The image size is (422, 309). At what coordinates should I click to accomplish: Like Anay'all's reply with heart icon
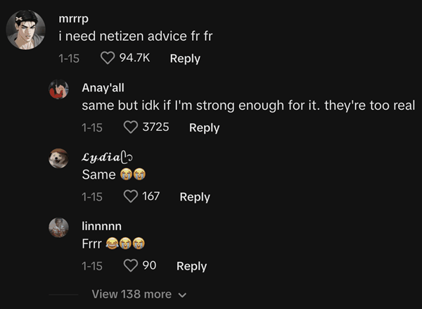[x=131, y=127]
